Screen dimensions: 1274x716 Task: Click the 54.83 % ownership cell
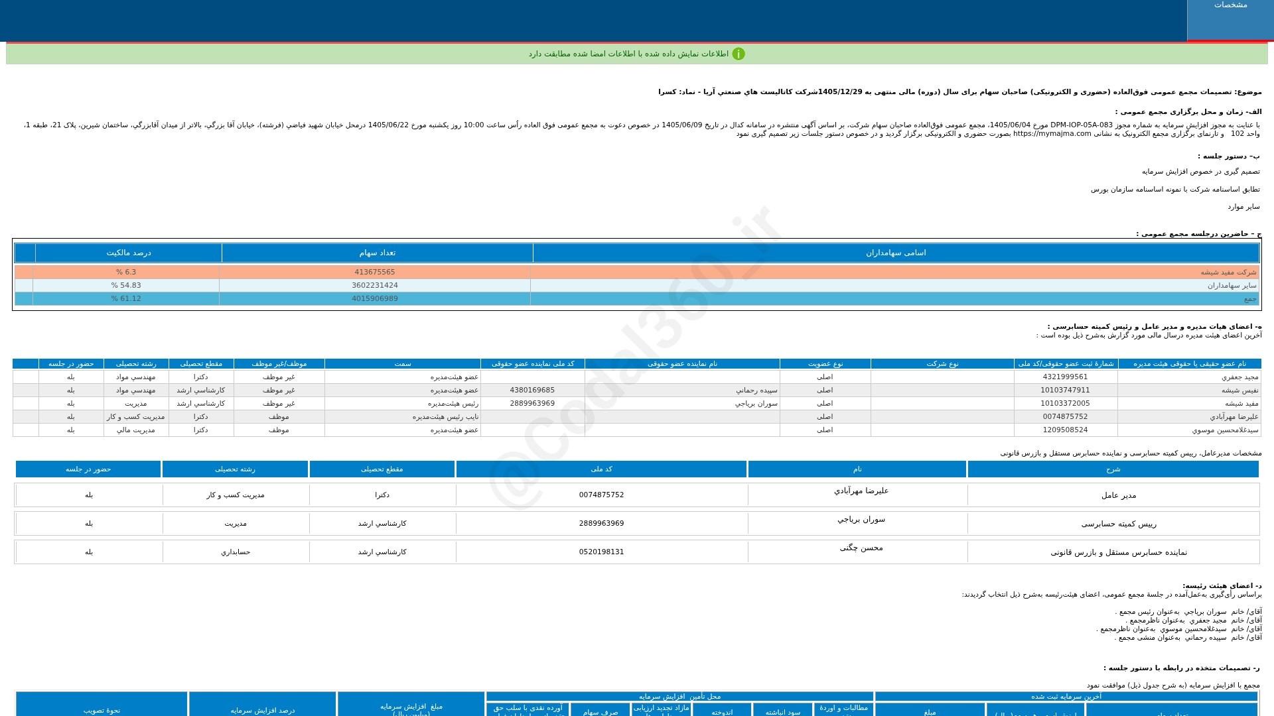[126, 286]
